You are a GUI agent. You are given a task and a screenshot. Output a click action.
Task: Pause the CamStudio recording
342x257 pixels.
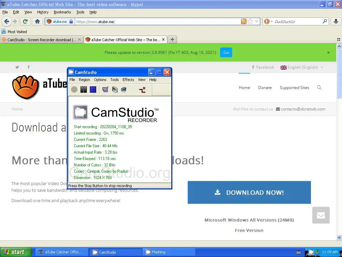click(x=83, y=89)
